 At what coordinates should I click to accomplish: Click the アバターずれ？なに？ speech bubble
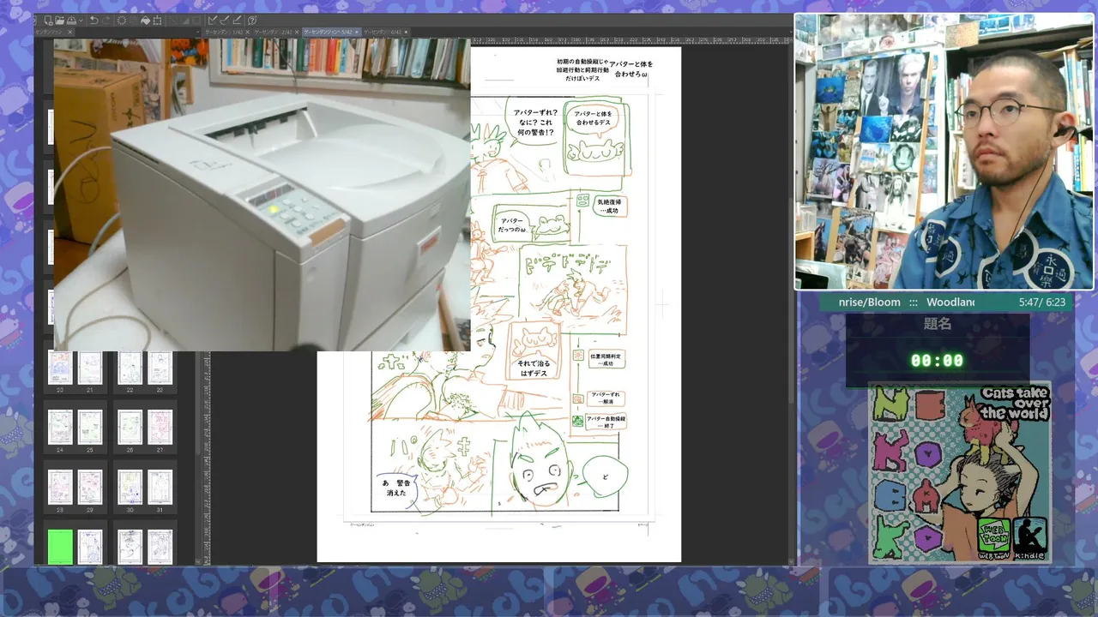[535, 123]
